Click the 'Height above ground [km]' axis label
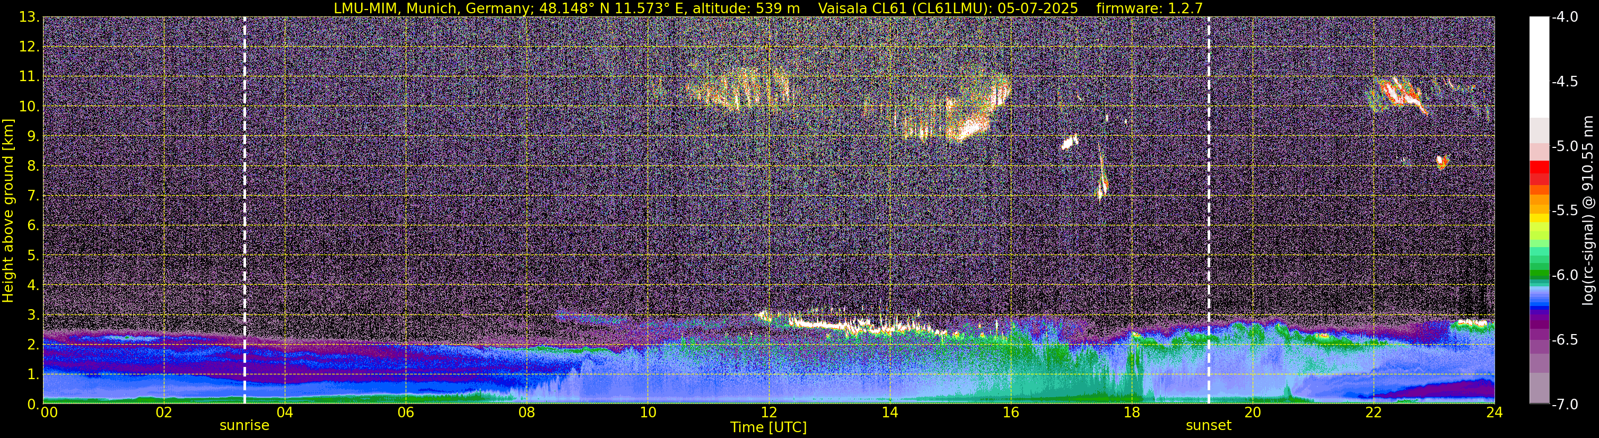Viewport: 1599px width, 438px height. coord(8,211)
